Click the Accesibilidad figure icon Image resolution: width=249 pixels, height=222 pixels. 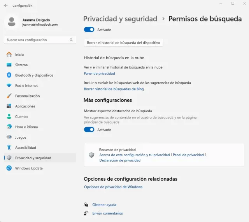click(9, 148)
